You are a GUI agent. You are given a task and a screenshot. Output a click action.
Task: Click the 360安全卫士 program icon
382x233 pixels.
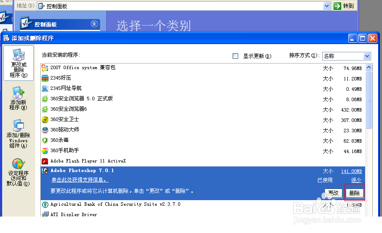click(x=45, y=120)
